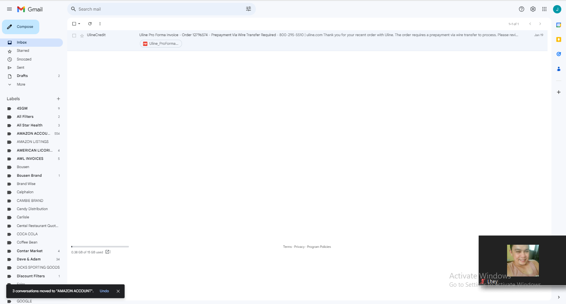This screenshot has height=304, width=566.
Task: Open the Privacy link
Action: [x=300, y=247]
